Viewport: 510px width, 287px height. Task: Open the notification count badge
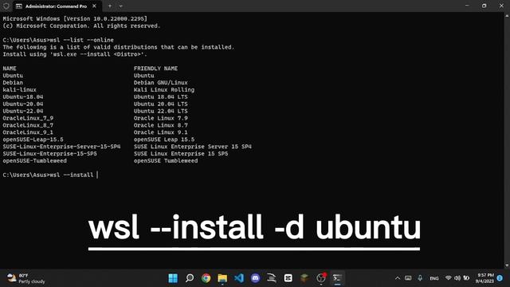point(500,278)
